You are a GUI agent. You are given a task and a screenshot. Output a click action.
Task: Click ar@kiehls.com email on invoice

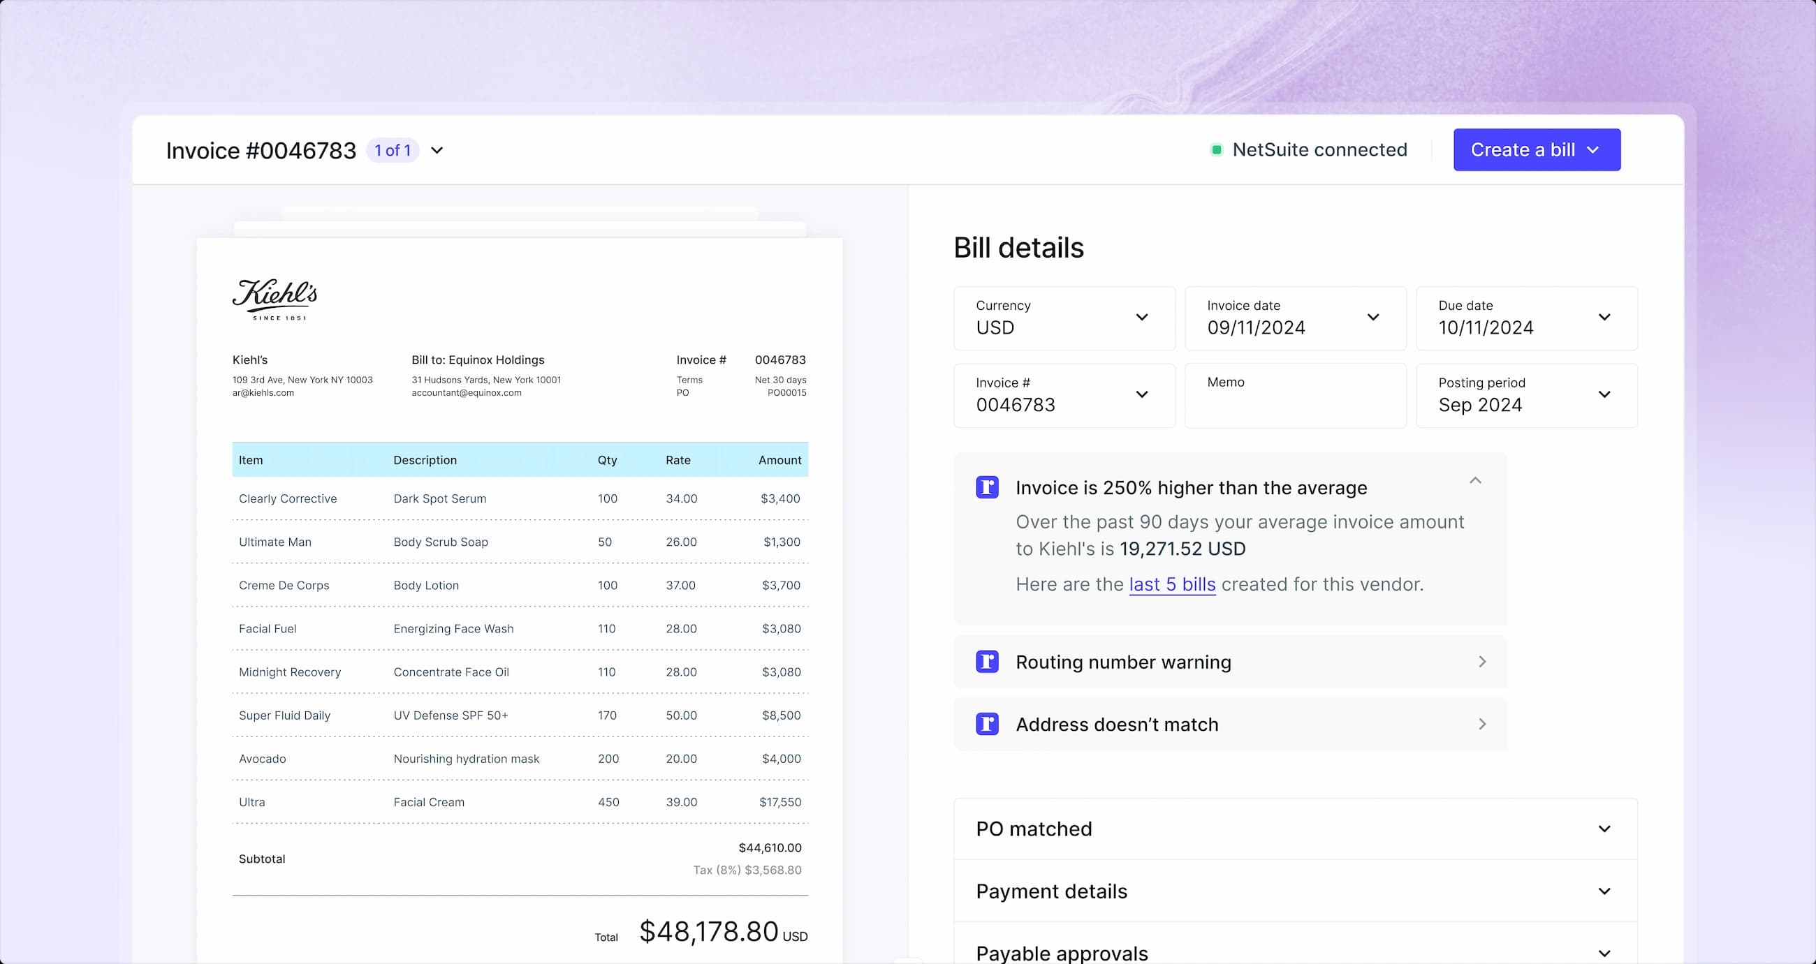coord(263,392)
